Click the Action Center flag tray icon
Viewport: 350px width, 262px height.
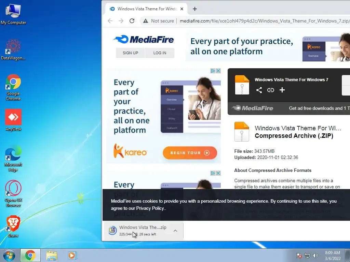click(299, 256)
